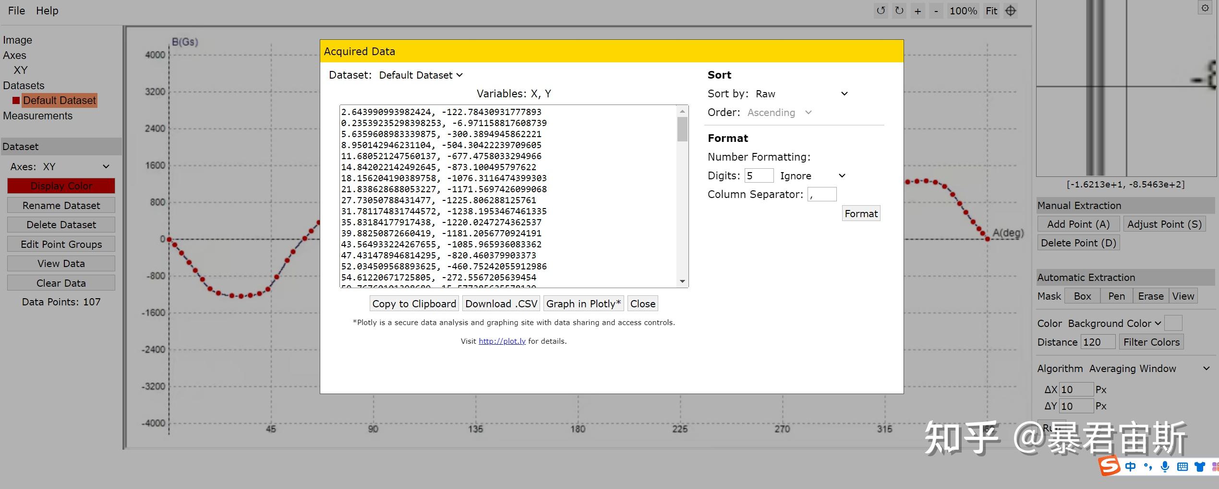
Task: Click the Sogou input taskbar icon
Action: coord(1109,466)
